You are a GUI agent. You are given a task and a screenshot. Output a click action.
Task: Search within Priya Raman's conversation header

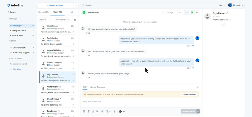coord(164,13)
